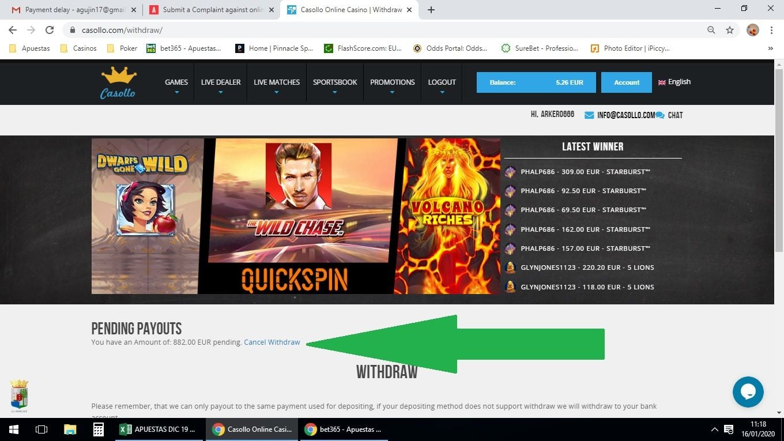784x441 pixels.
Task: Open the Odds Portal bookmark
Action: coord(450,48)
